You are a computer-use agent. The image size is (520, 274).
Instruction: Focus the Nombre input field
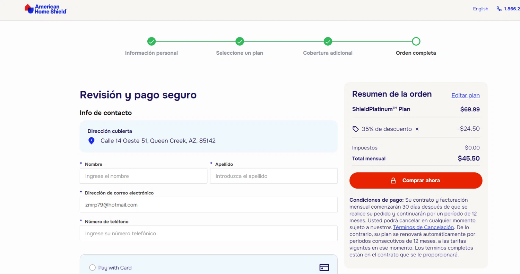pyautogui.click(x=144, y=176)
